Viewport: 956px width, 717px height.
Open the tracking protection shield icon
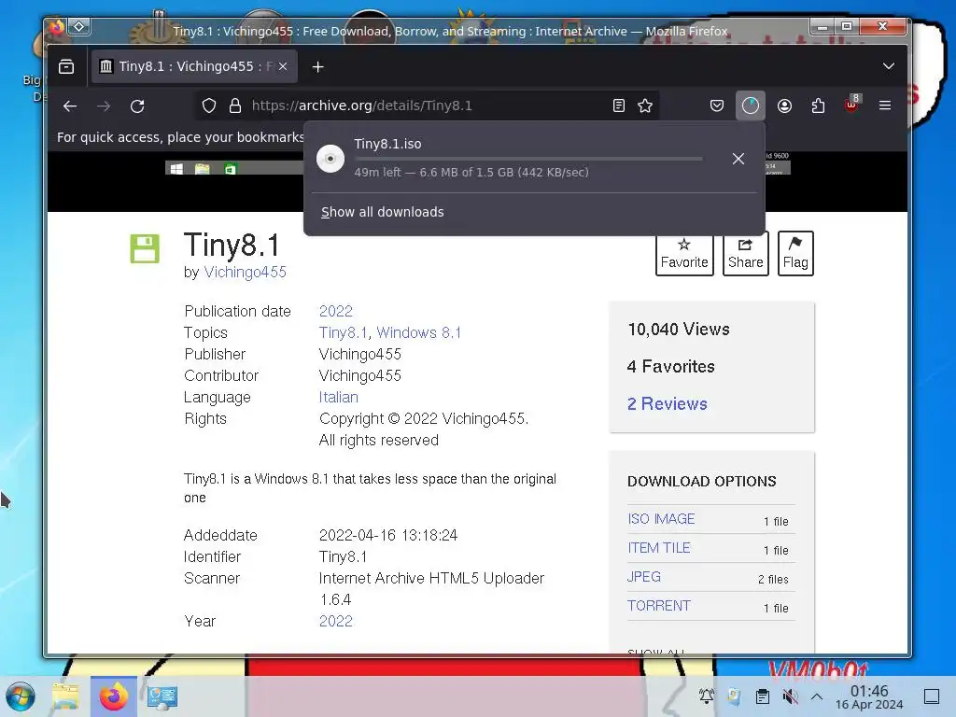coord(209,105)
